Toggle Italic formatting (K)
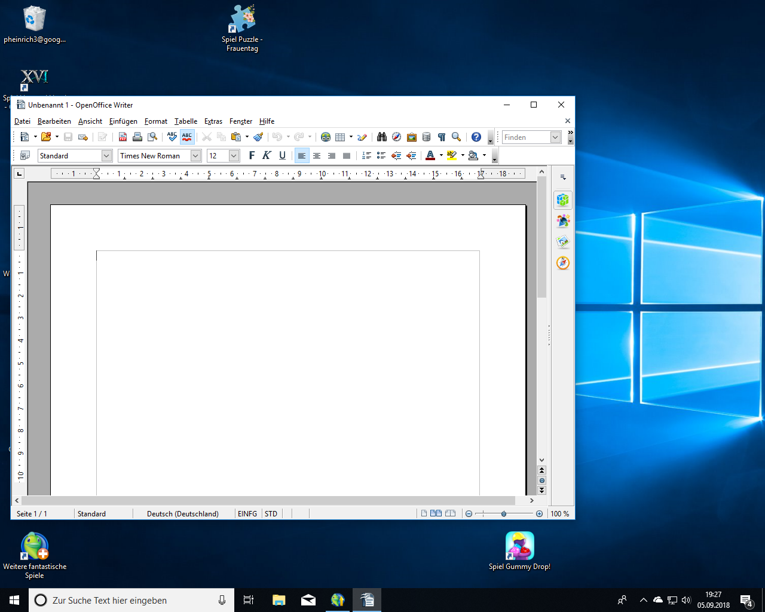This screenshot has width=765, height=612. [x=267, y=155]
